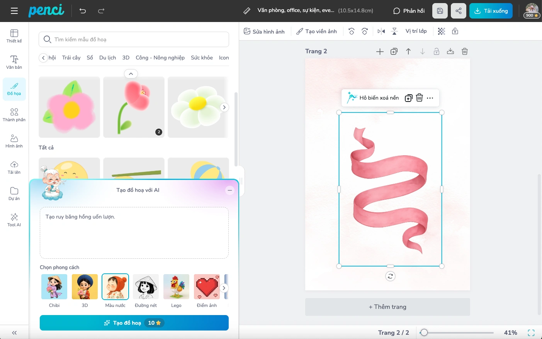Redo the last undone action

pos(101,11)
